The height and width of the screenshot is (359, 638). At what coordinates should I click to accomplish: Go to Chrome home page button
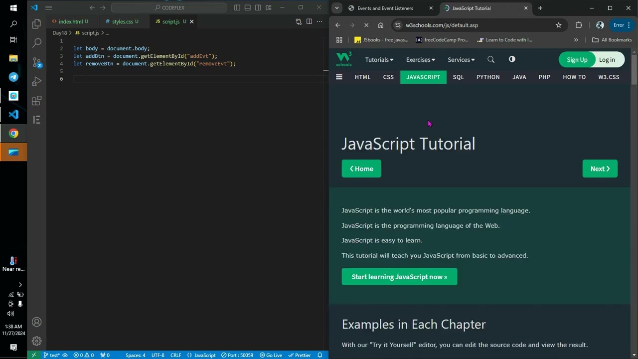[381, 25]
